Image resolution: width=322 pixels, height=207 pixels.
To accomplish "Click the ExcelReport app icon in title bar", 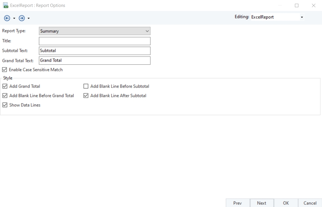I will coord(5,5).
